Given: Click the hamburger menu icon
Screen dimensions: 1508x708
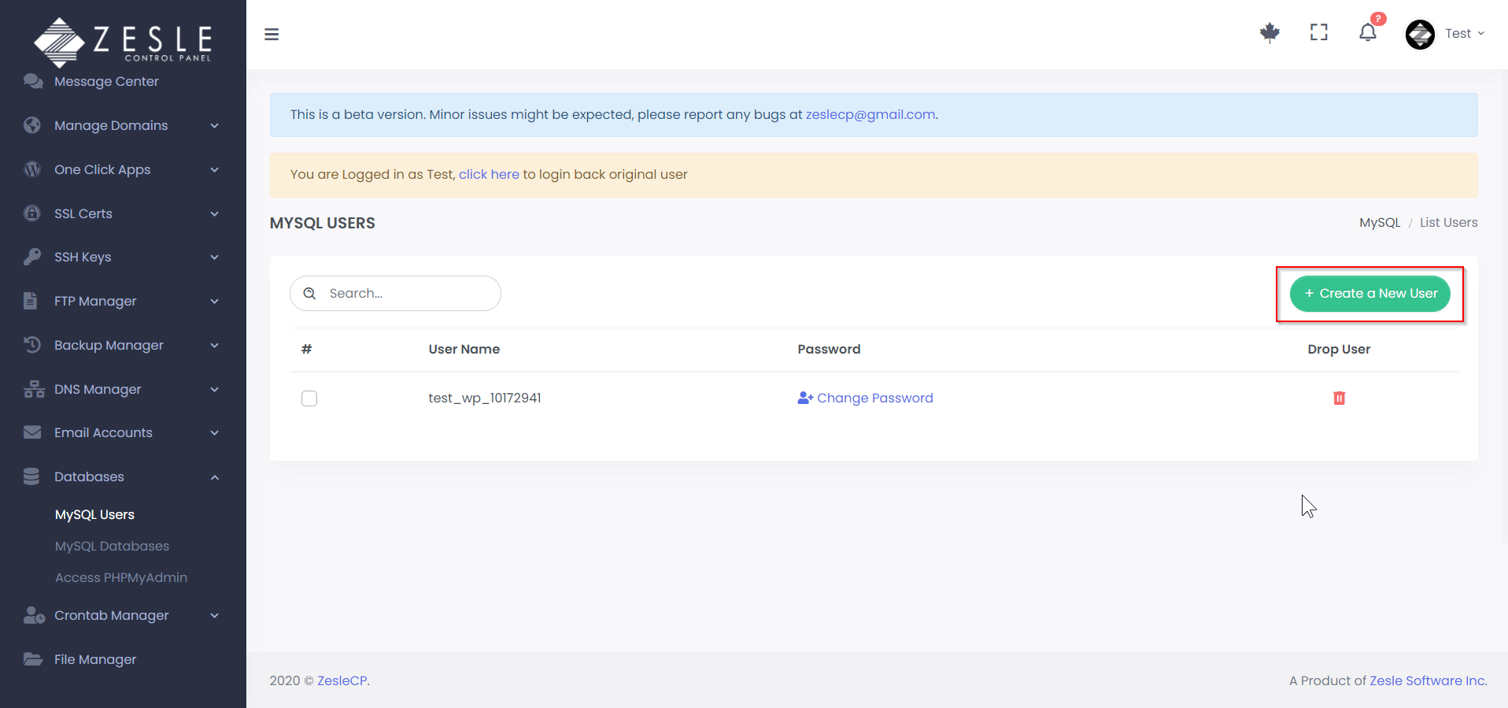Looking at the screenshot, I should tap(272, 35).
